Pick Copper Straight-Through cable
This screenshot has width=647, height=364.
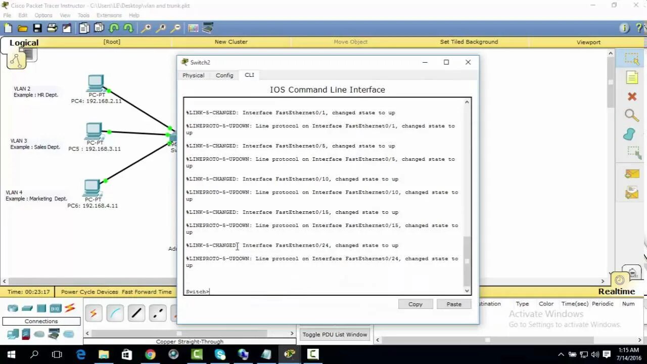click(x=136, y=313)
